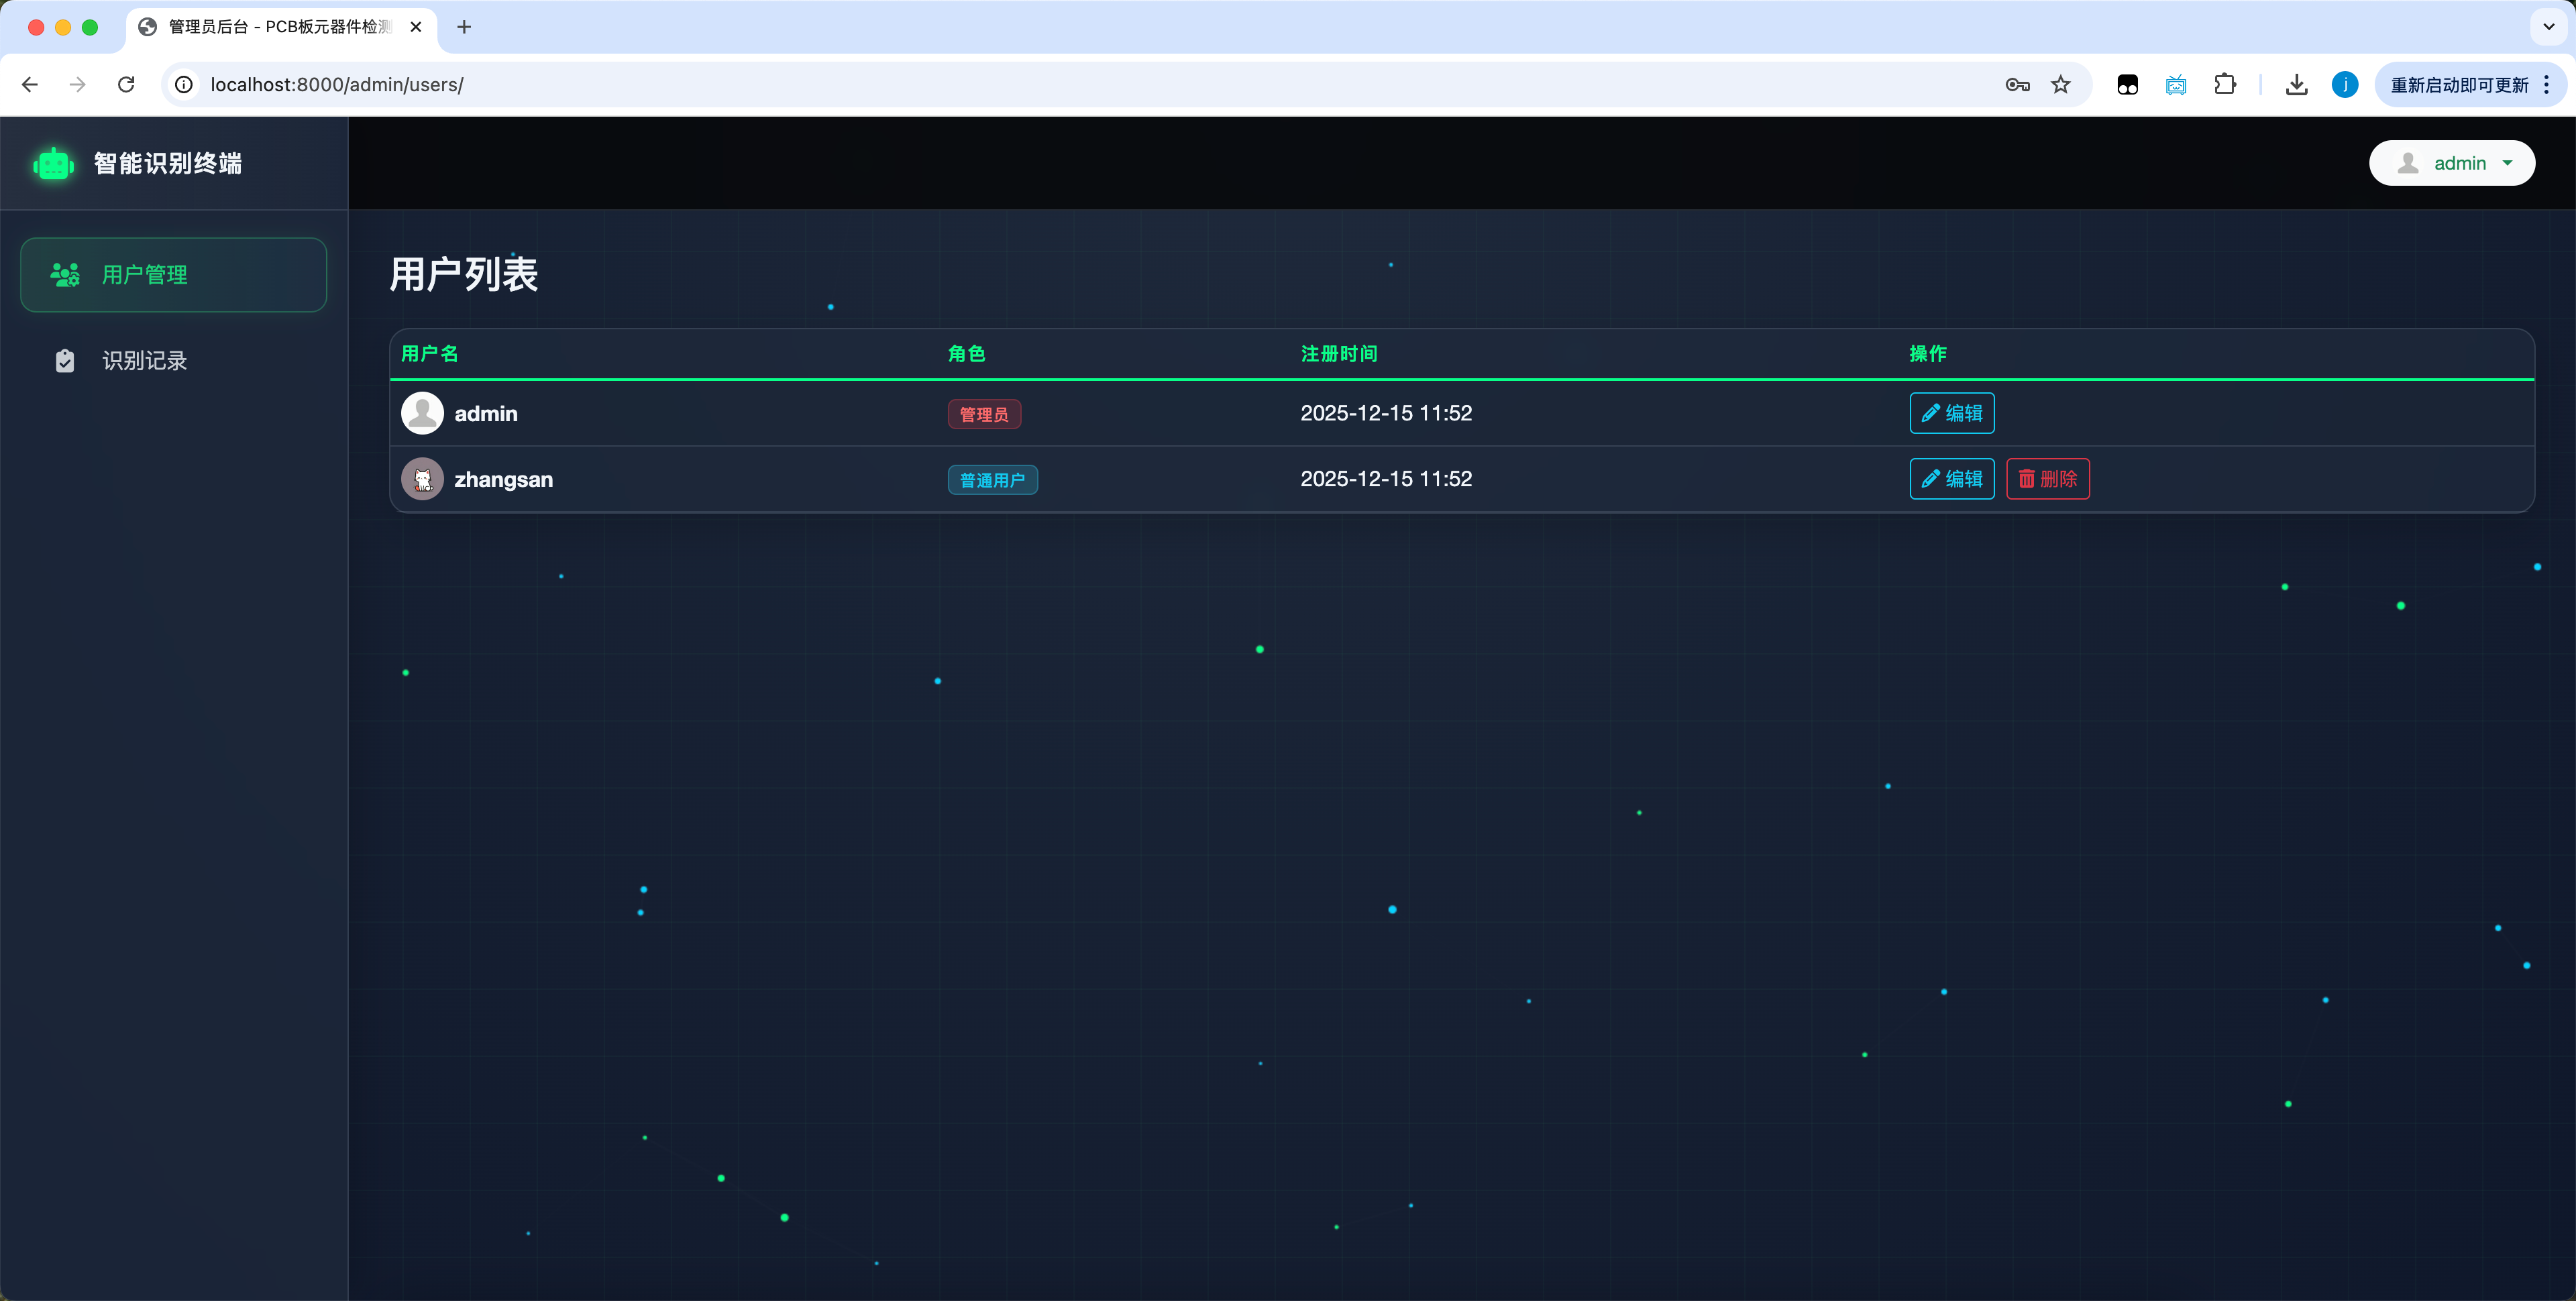Edit the zhangsan user
The width and height of the screenshot is (2576, 1301).
point(1951,479)
